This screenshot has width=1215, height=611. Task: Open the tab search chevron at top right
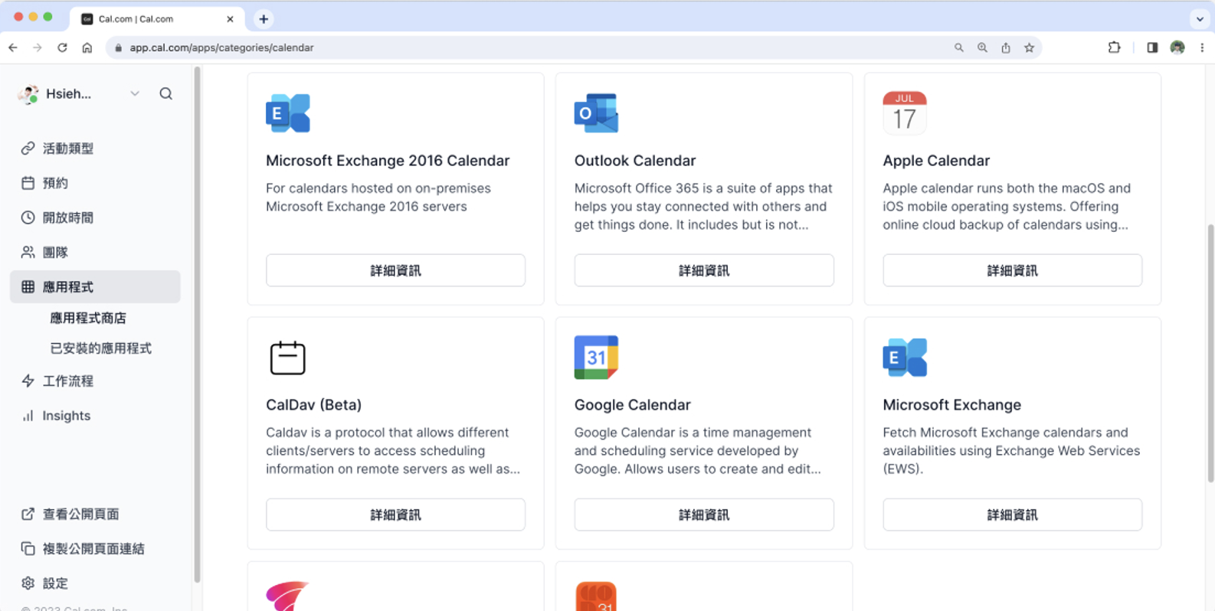[1200, 19]
